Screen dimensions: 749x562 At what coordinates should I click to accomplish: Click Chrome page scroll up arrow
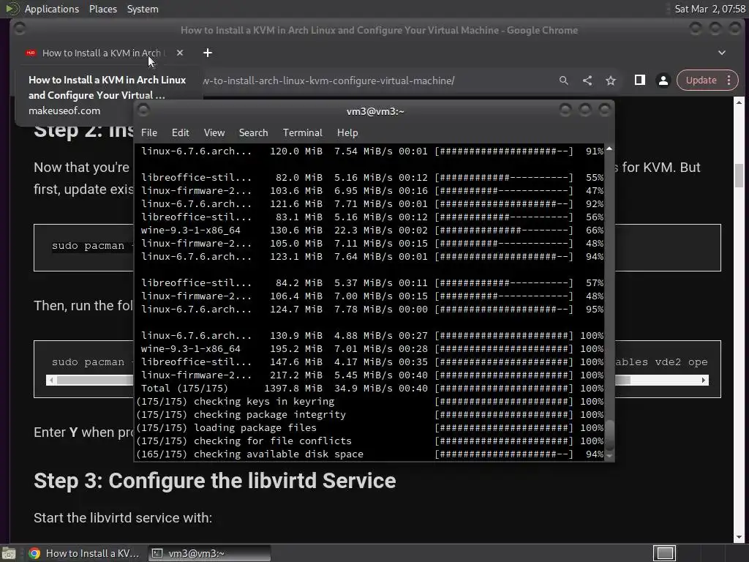coord(739,102)
